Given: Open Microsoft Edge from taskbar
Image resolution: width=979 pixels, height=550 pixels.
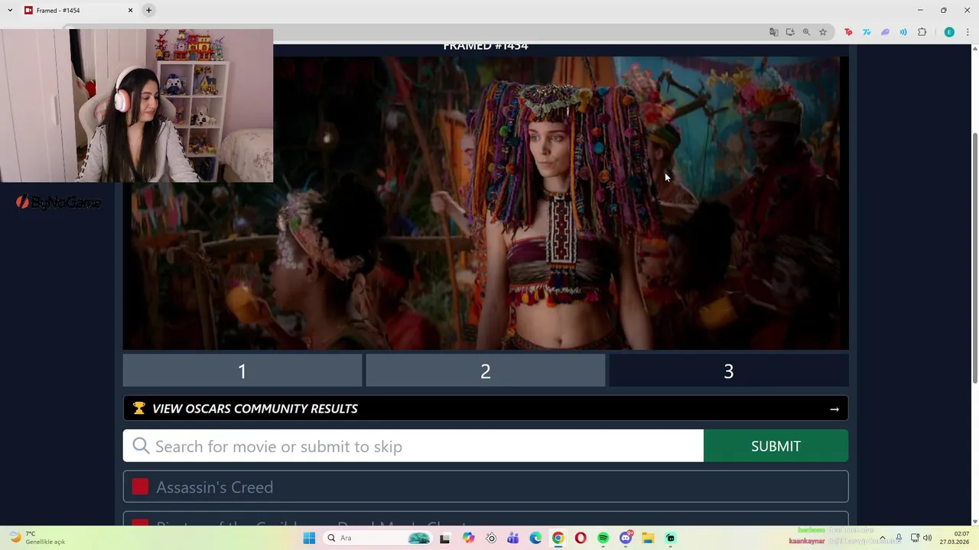Looking at the screenshot, I should (x=535, y=538).
